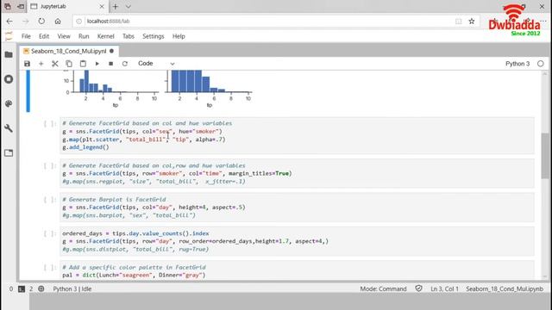Interrupt the kernel with the stop icon
Image resolution: width=552 pixels, height=310 pixels.
click(x=111, y=64)
